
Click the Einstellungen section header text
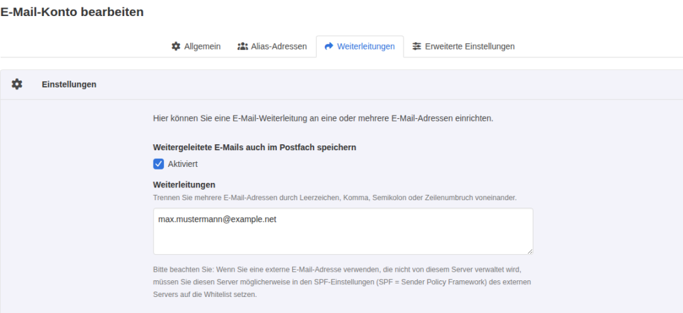tap(69, 85)
